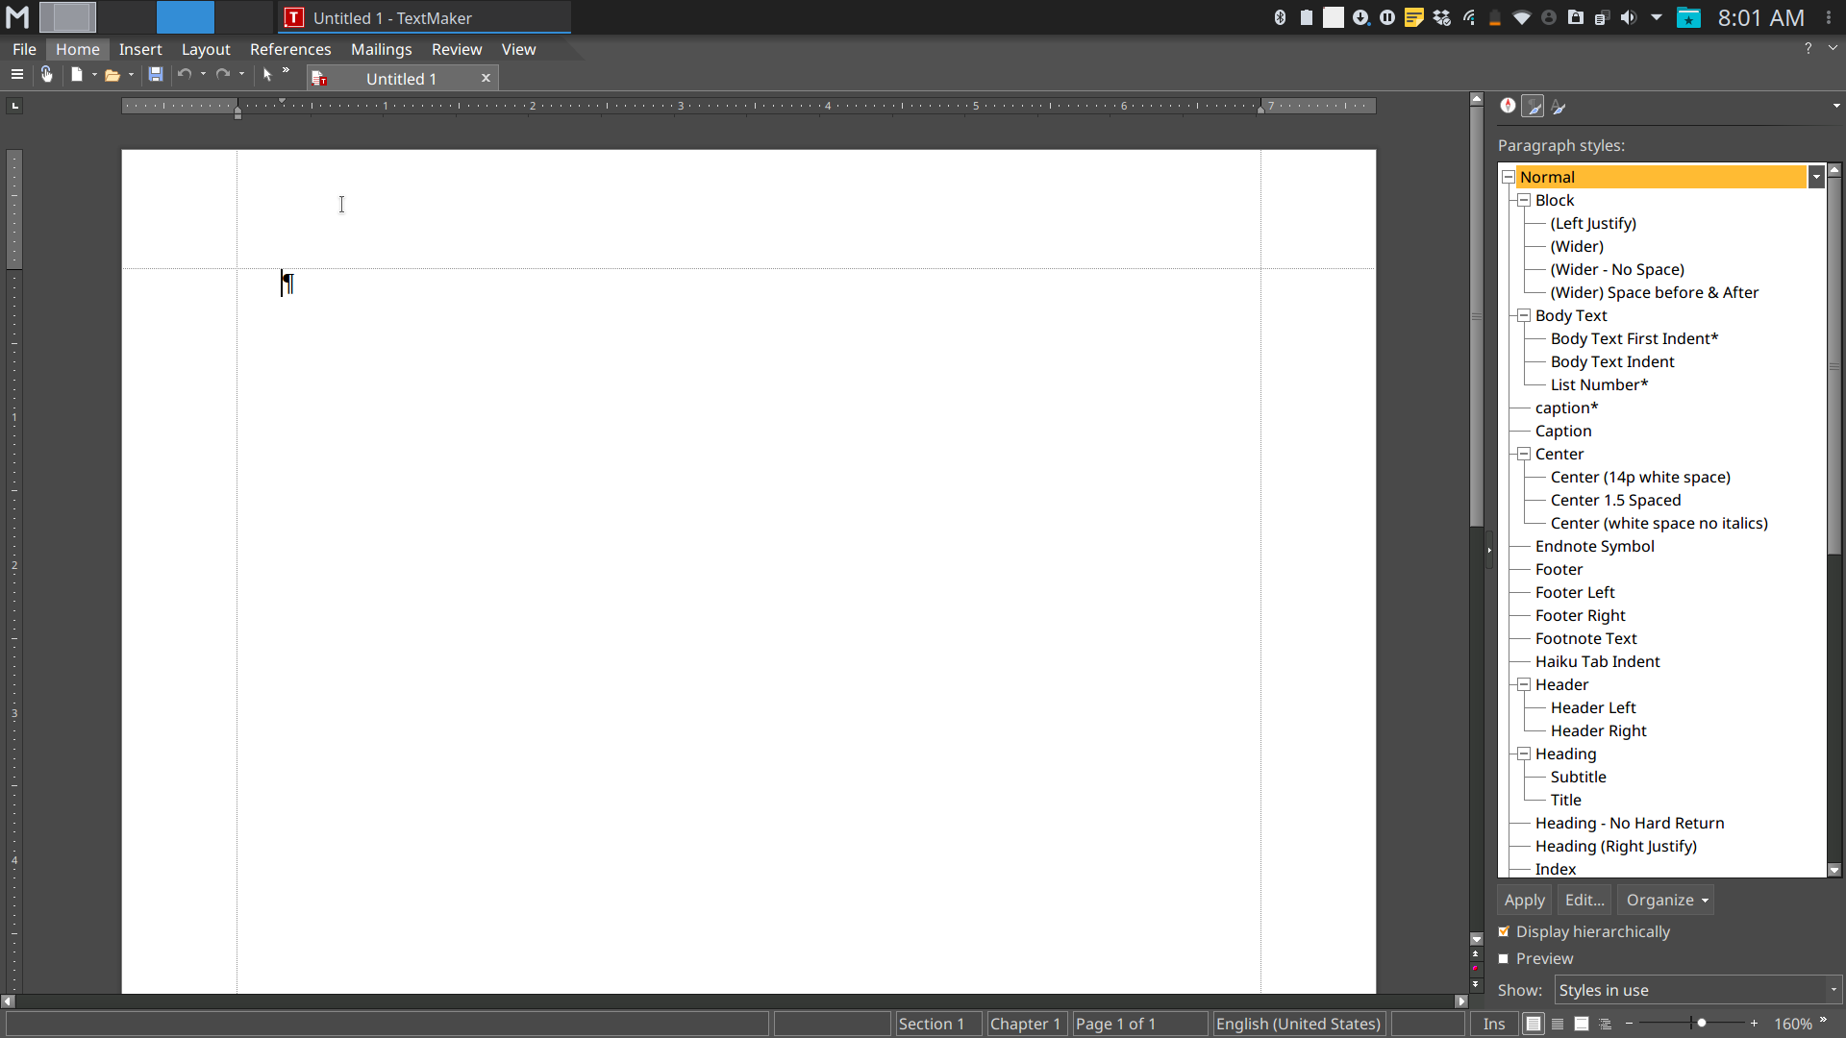Open the References ribbon tab
1846x1038 pixels.
290,49
